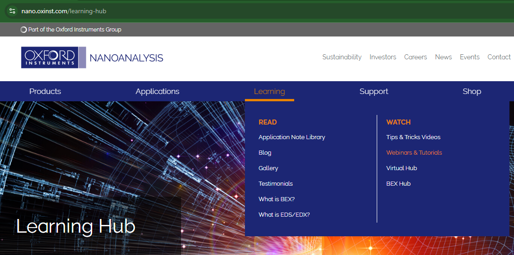Click the Oxford Instruments logo
Screen dimensions: 514x255
[53, 57]
